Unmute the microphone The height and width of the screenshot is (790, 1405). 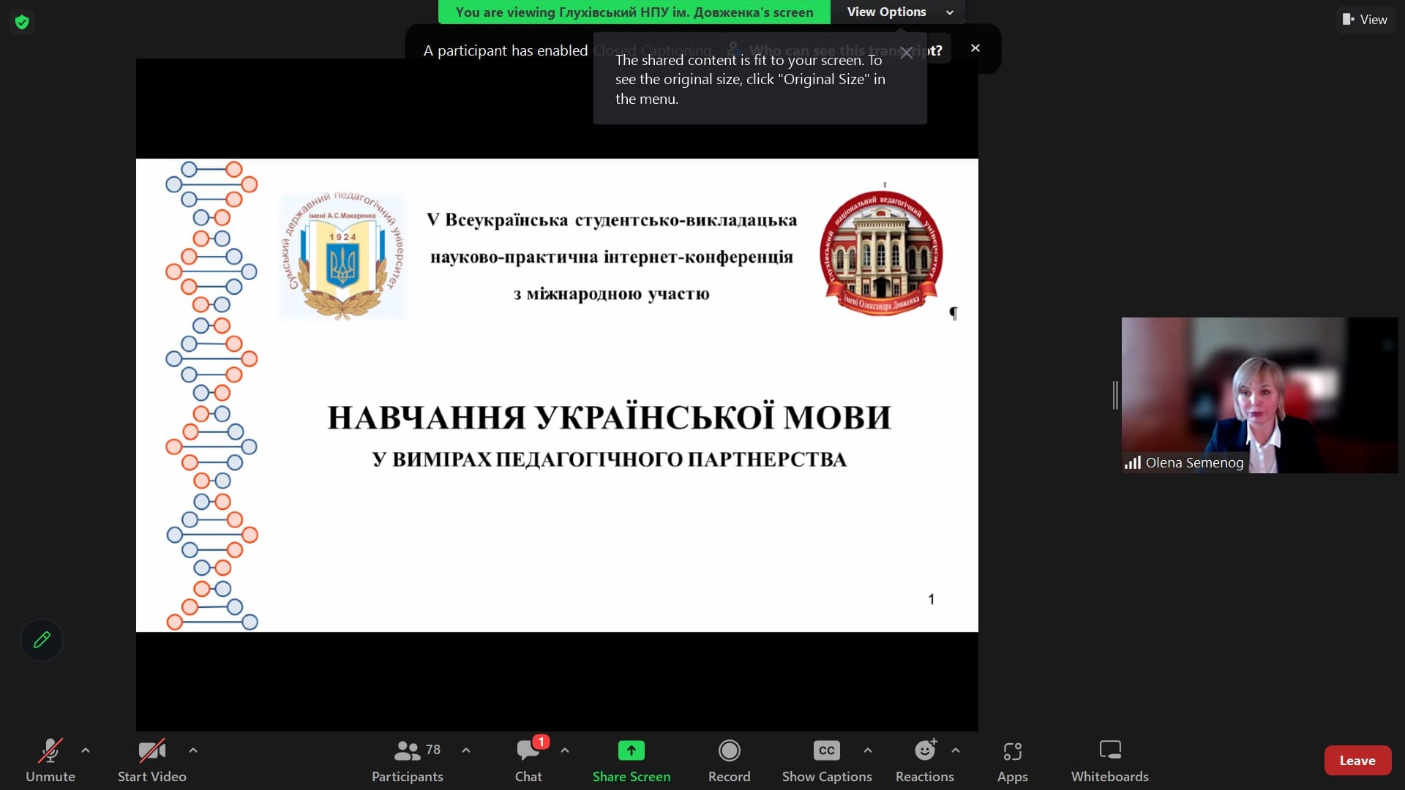coord(50,760)
